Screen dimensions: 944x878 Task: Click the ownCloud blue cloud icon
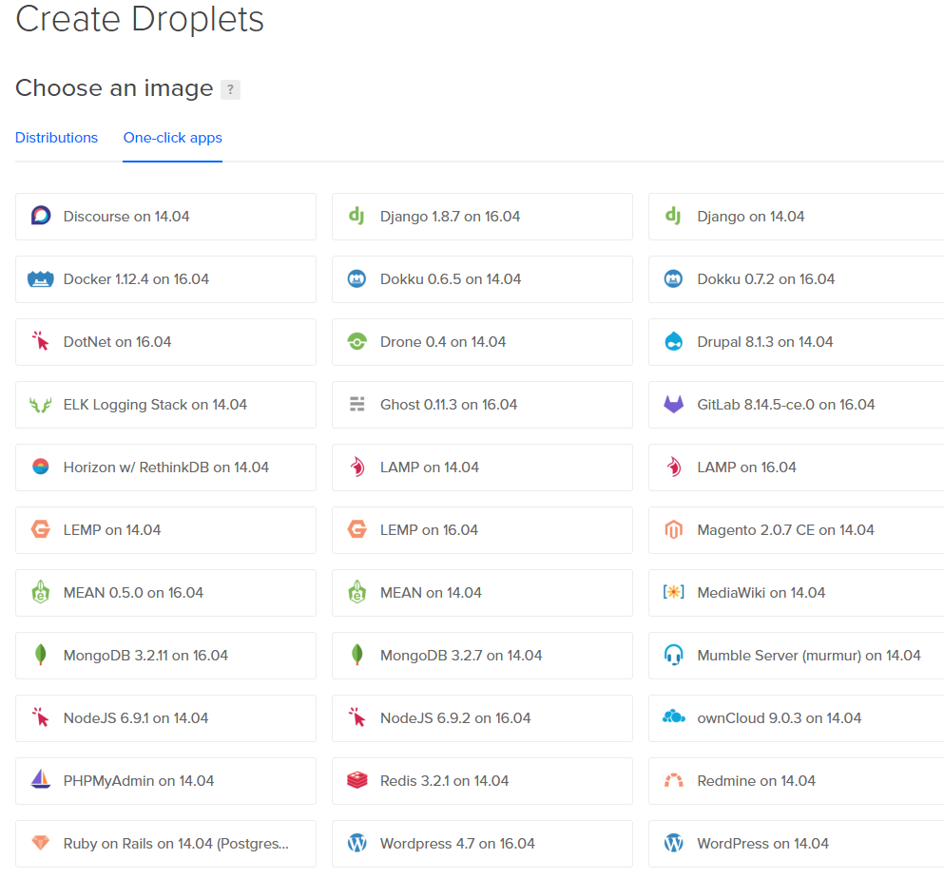[x=674, y=716]
